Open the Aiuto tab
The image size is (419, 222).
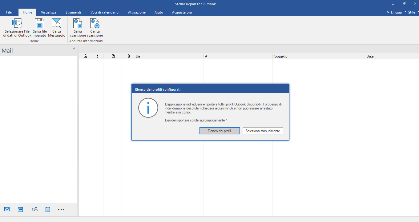coord(159,12)
